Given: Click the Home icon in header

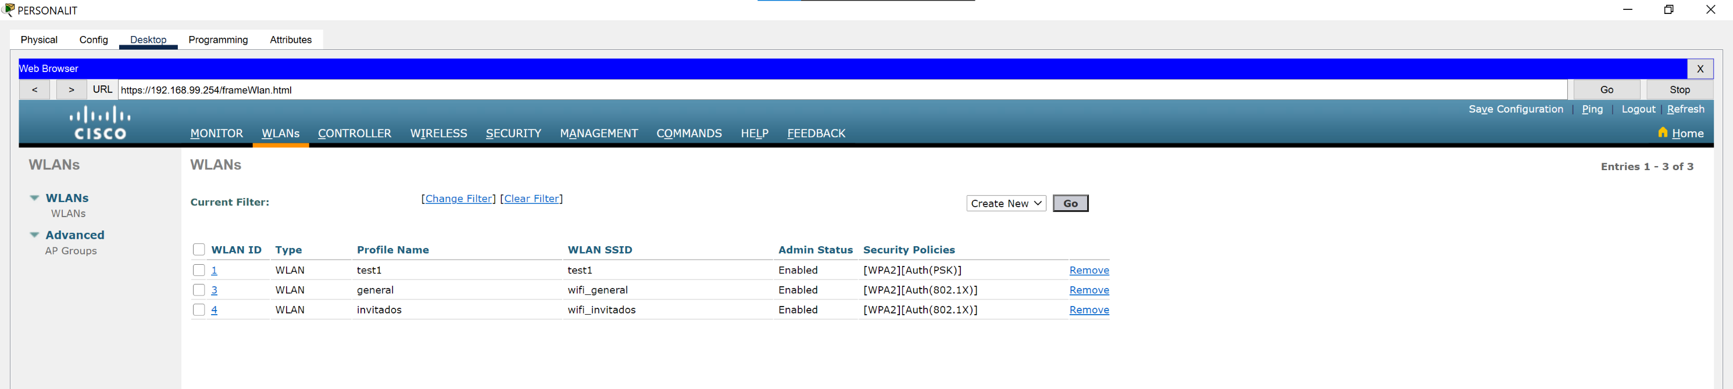Looking at the screenshot, I should tap(1662, 132).
